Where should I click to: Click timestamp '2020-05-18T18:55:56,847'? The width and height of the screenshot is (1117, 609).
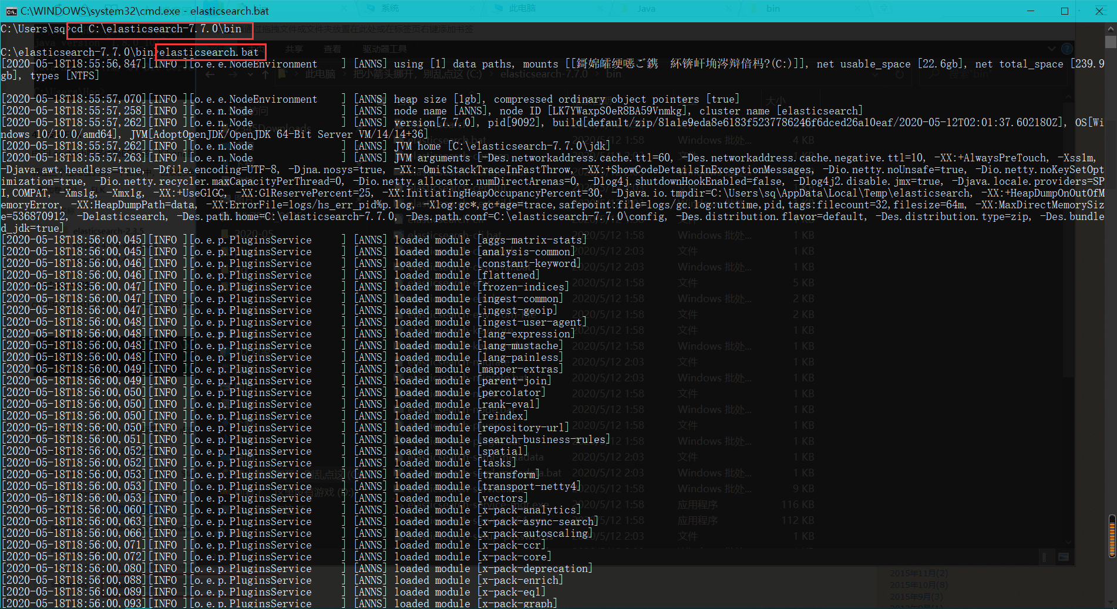pos(74,64)
